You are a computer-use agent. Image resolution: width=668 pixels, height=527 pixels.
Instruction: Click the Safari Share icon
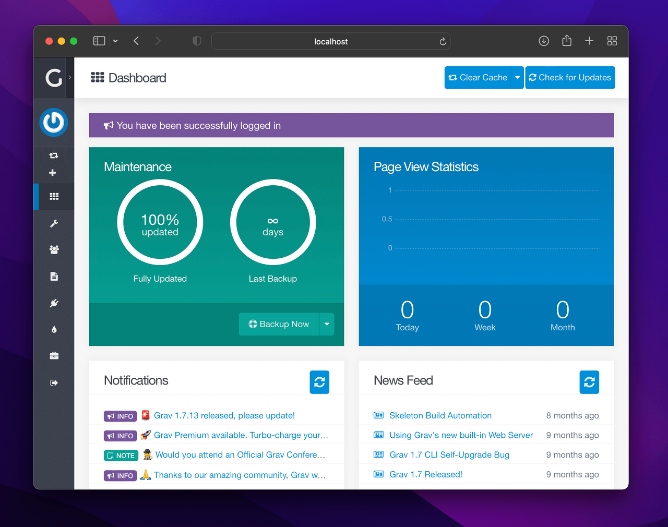[567, 40]
